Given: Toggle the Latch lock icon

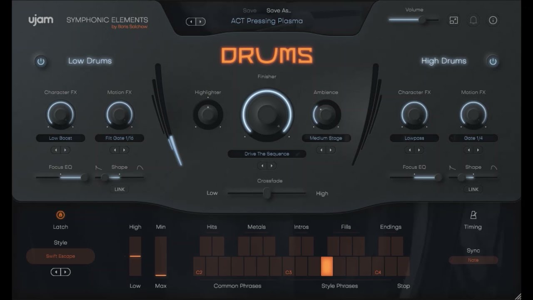Looking at the screenshot, I should click(60, 215).
